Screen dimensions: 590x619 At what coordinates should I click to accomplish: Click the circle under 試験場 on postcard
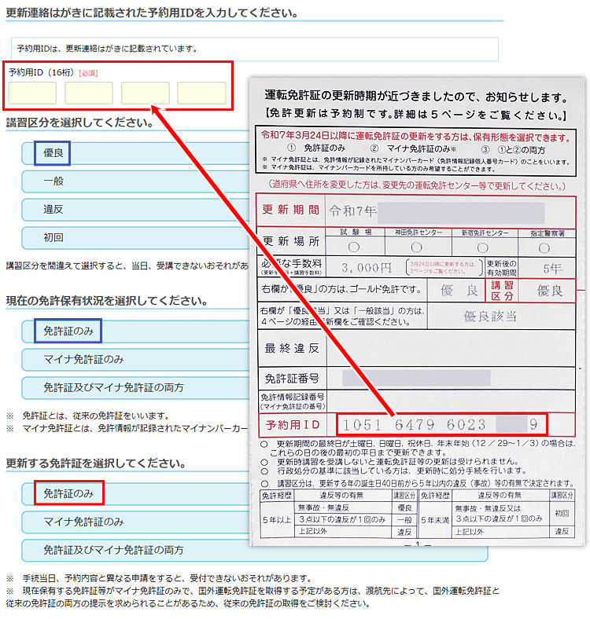pyautogui.click(x=354, y=247)
